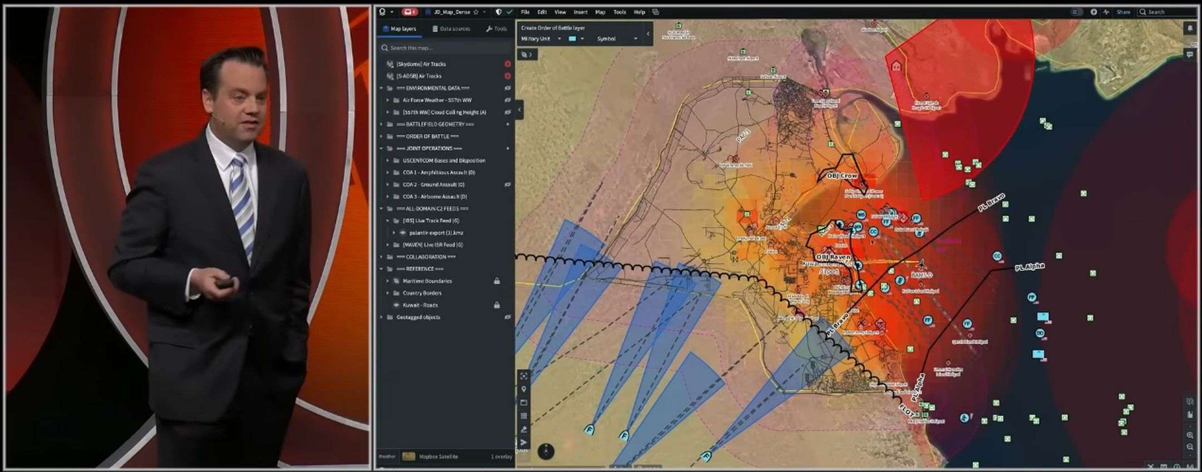
Task: Click the Search this map field
Action: (x=445, y=48)
